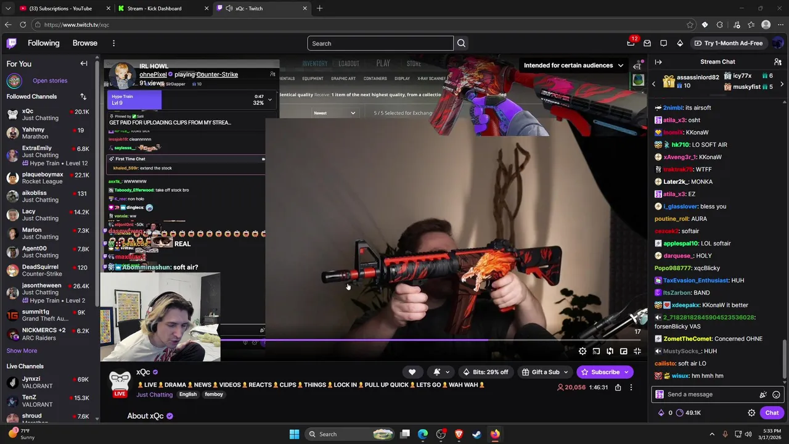Click the English stream tag
Image resolution: width=789 pixels, height=444 pixels.
pyautogui.click(x=188, y=395)
